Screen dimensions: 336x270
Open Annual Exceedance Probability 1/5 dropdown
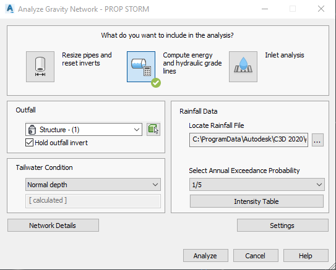click(x=257, y=184)
